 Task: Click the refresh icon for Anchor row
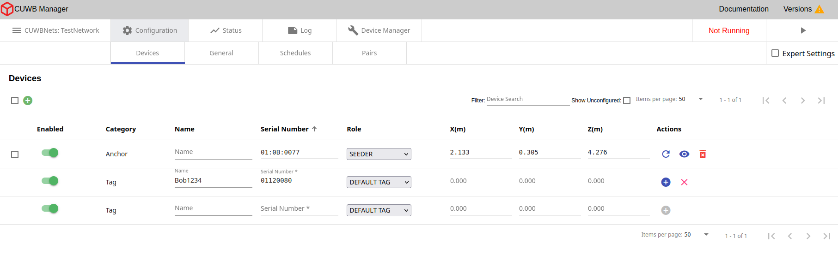pos(666,154)
